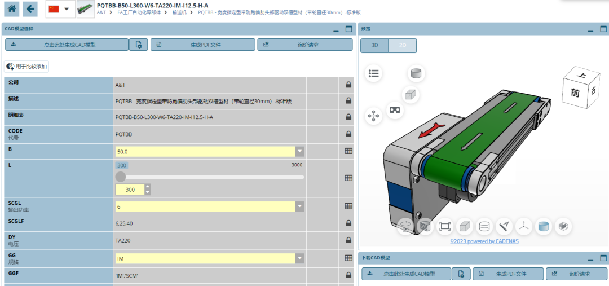Focus the L numeric input showing 300
The image size is (609, 286).
(x=130, y=190)
